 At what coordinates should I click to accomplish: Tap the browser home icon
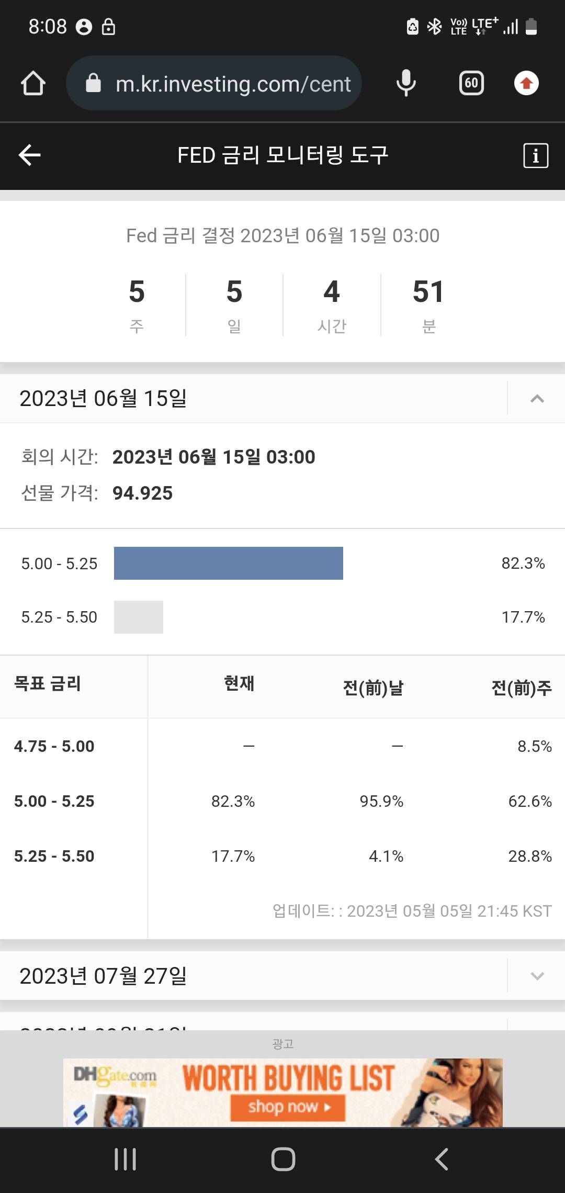[x=33, y=84]
